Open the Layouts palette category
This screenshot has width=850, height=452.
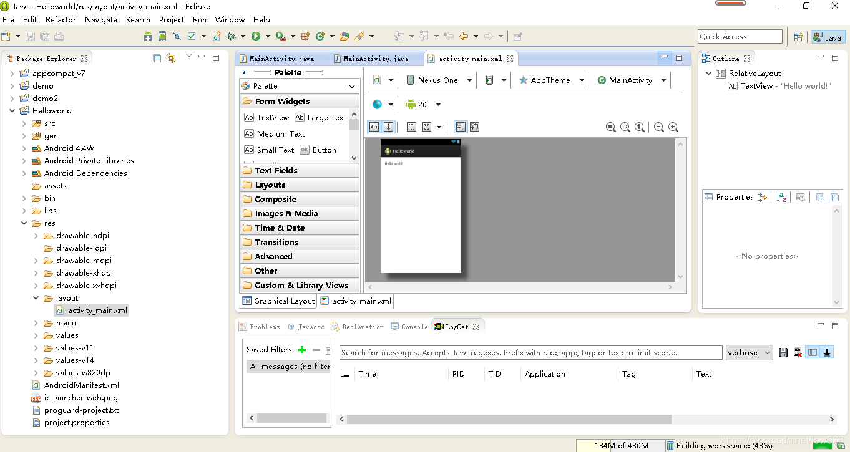click(x=300, y=185)
